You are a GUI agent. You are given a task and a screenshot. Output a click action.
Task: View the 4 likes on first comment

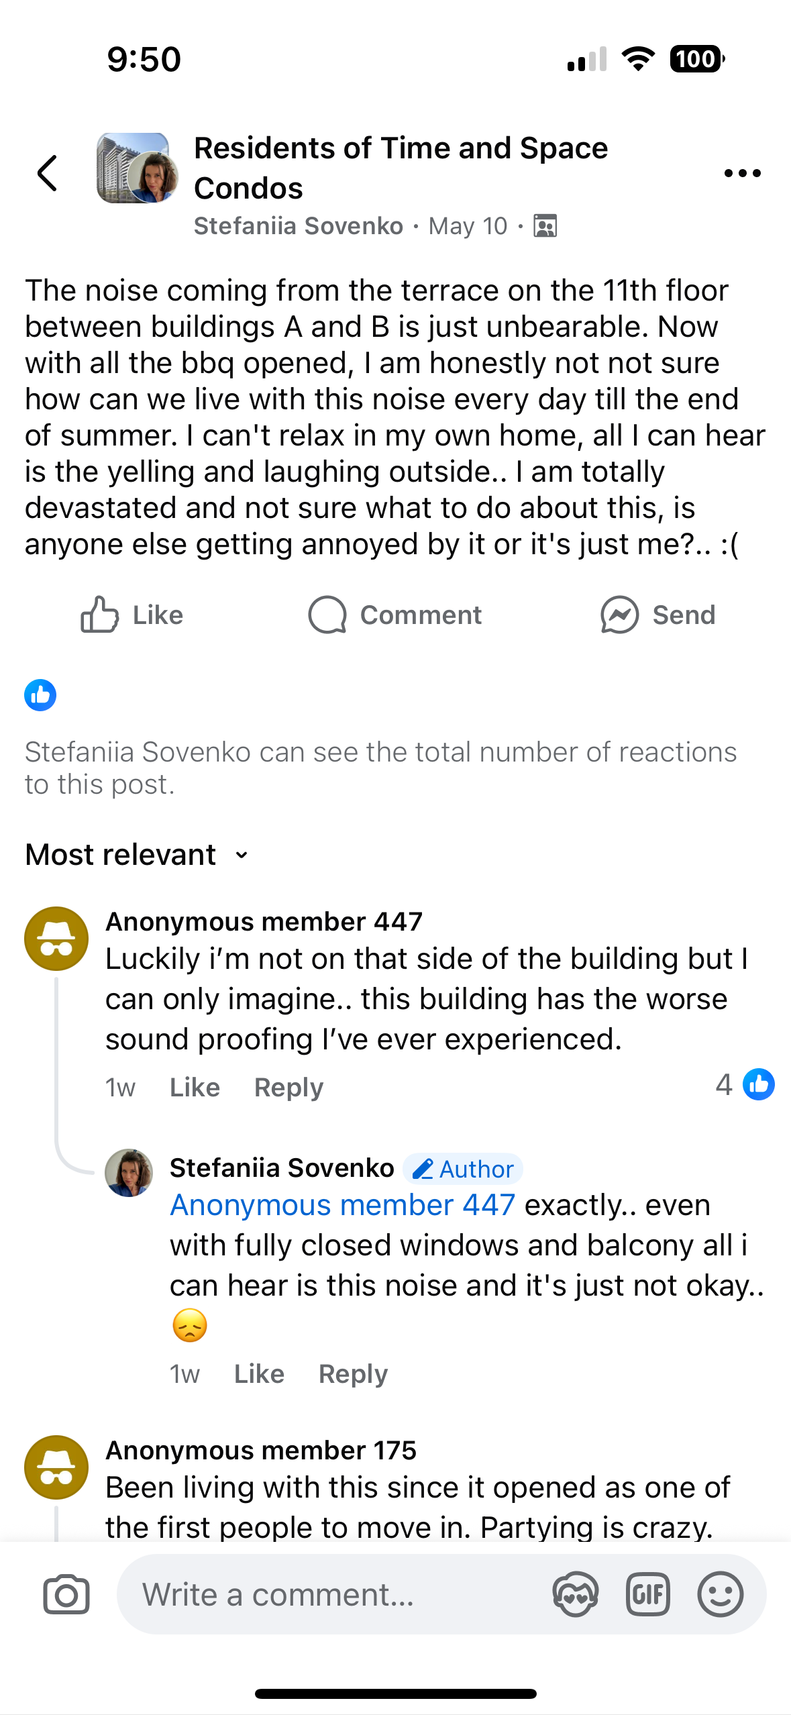[x=745, y=1084]
